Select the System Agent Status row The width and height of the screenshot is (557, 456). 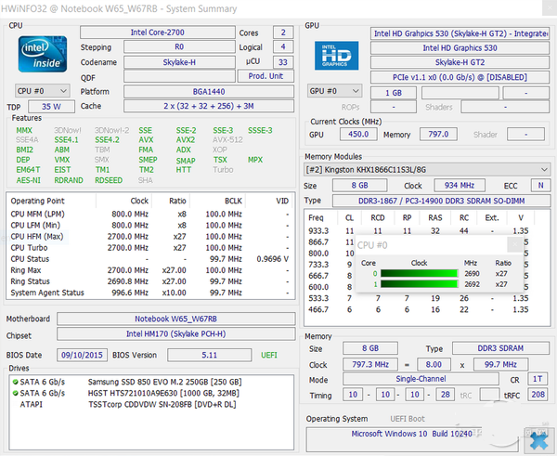[x=150, y=293]
